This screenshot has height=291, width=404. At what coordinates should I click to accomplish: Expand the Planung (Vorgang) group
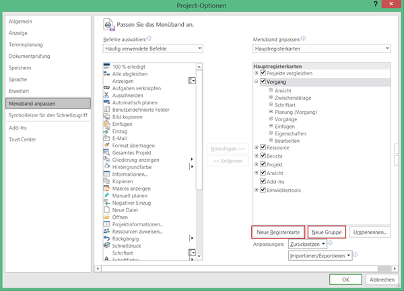tap(271, 112)
